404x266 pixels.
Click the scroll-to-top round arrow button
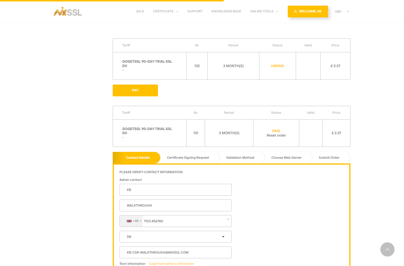tap(387, 249)
